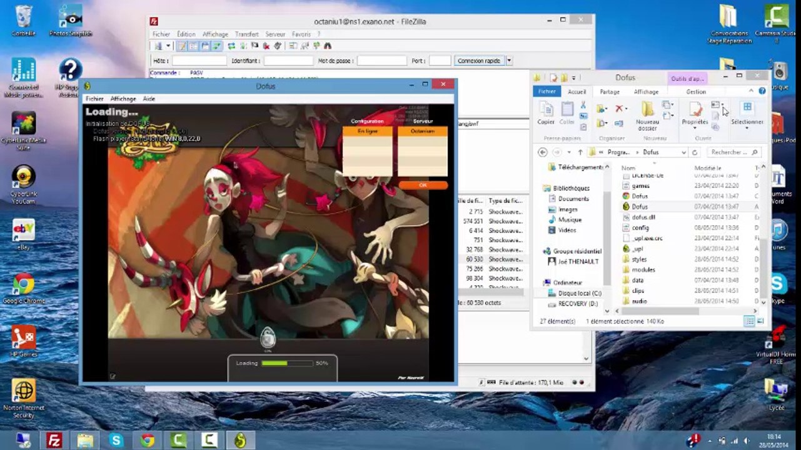This screenshot has width=801, height=450.
Task: Open site manager dropdown arrow in FileZilla
Action: [168, 46]
